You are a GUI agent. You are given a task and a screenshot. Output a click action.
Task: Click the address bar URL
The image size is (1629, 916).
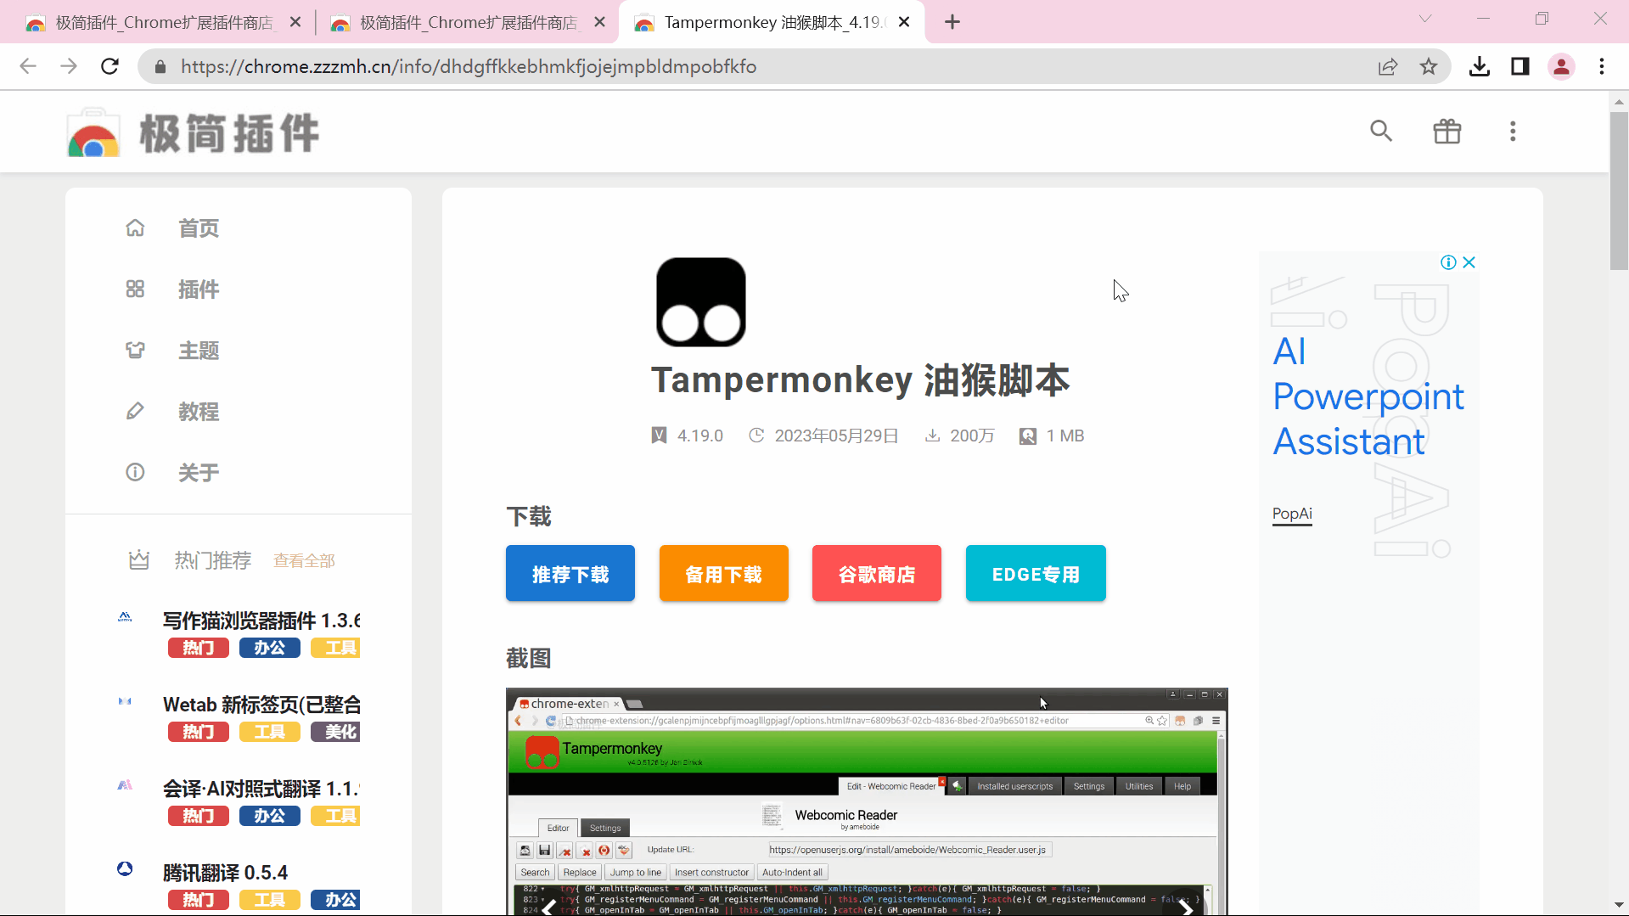click(468, 66)
